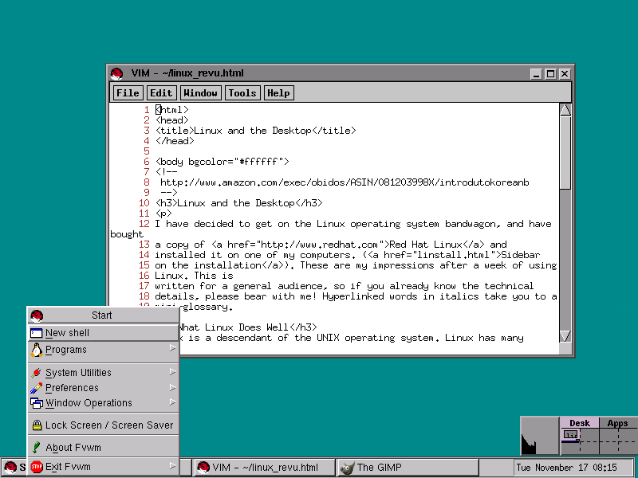Click the penguin icon beside Programs
This screenshot has height=478, width=638.
[37, 350]
